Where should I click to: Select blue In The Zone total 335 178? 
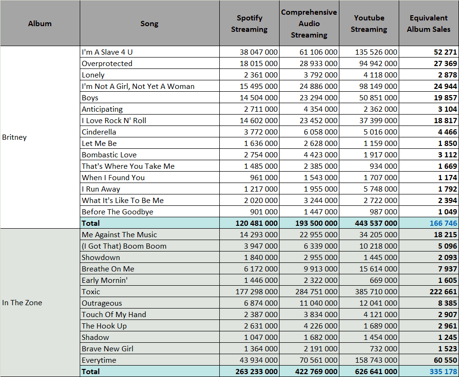429,371
